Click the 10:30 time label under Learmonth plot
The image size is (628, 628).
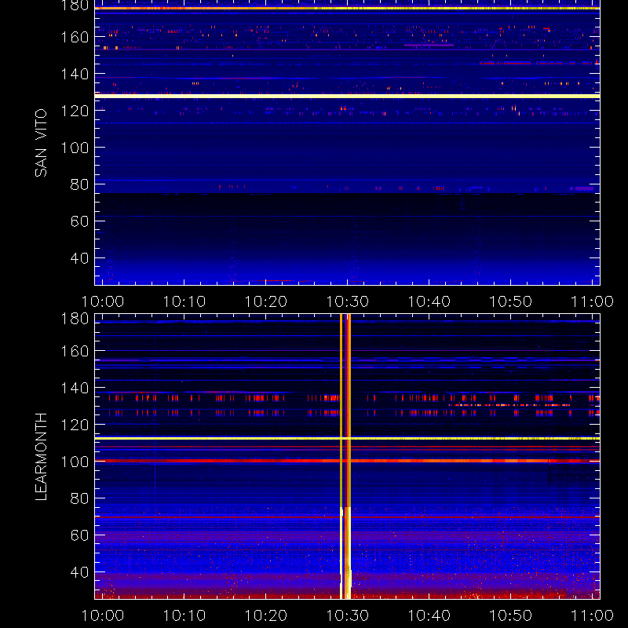point(347,615)
